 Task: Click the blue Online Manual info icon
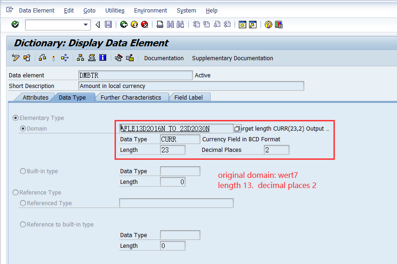point(103,57)
